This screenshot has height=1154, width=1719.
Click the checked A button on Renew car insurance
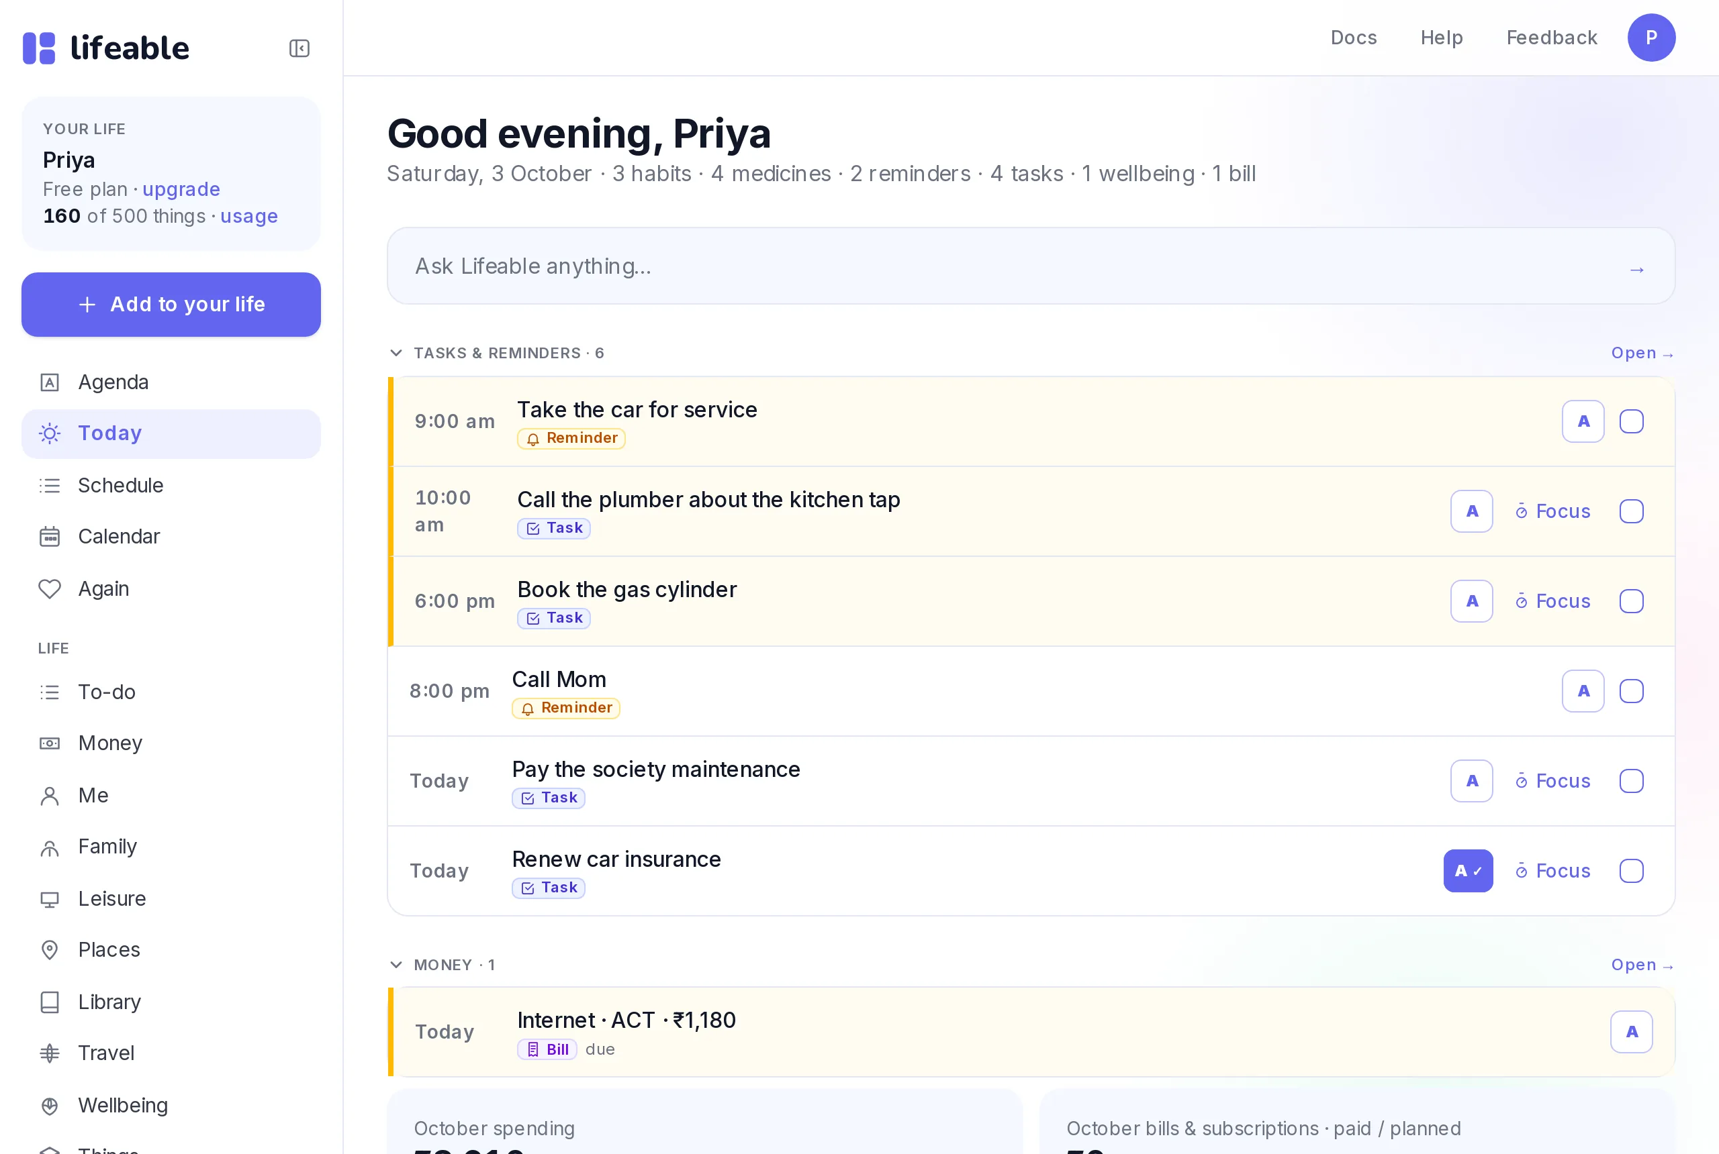pos(1468,871)
